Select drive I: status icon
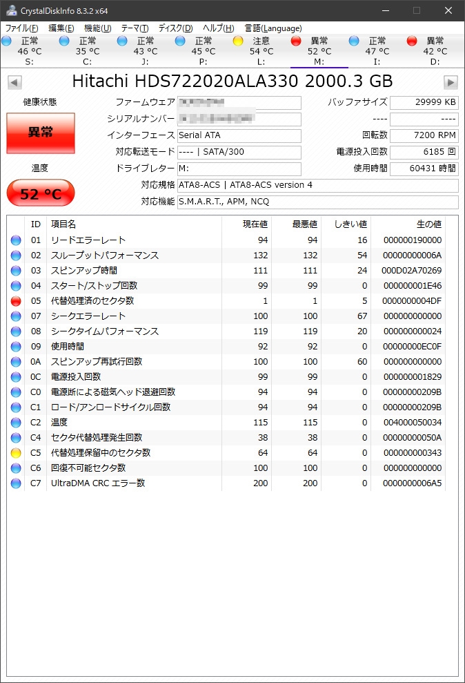This screenshot has height=683, width=465. [x=354, y=41]
